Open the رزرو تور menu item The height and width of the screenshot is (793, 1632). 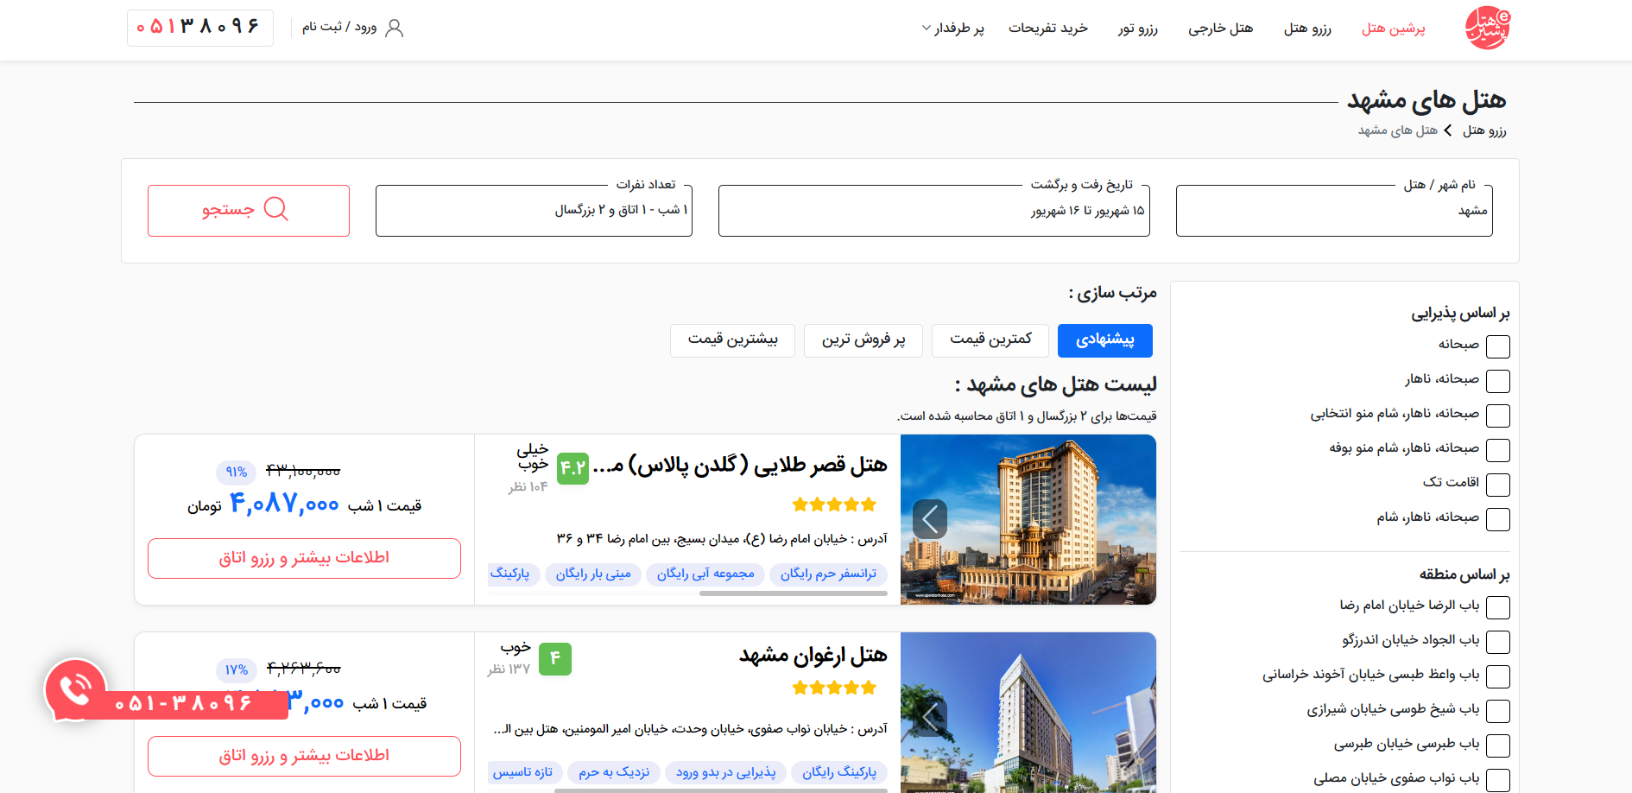point(1137,29)
